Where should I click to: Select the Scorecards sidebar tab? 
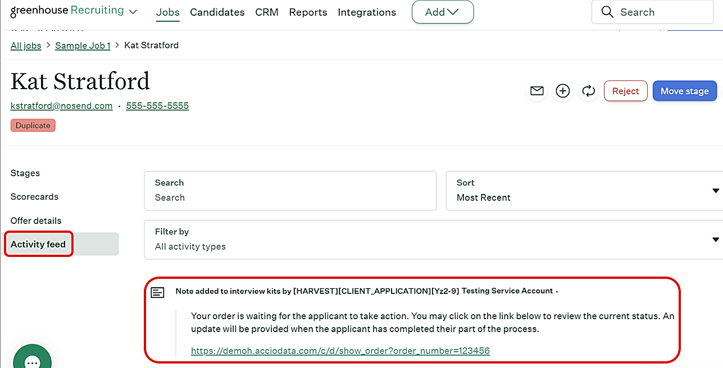(x=34, y=197)
